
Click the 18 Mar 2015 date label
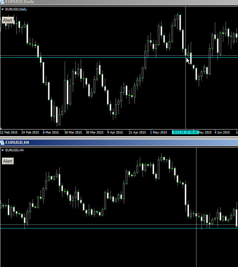tap(73, 132)
